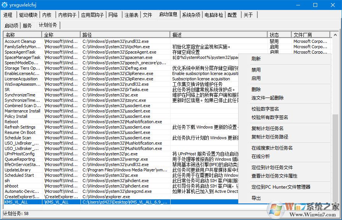Click the 路径 column header
Screen dimensions: 342x220
[x=125, y=35]
